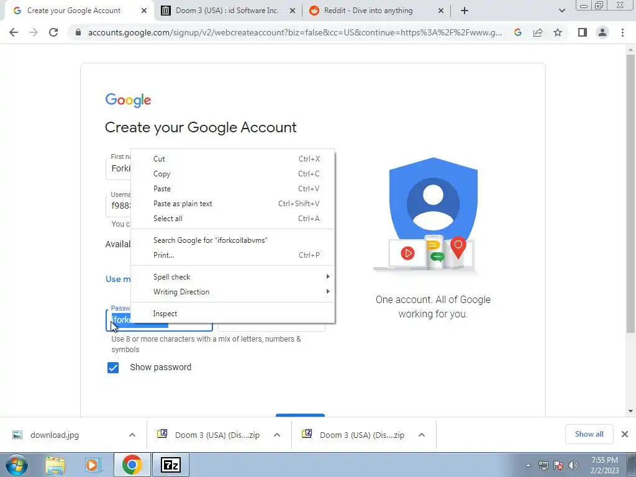The image size is (636, 477).
Task: Choose Print... from the context menu
Action: coord(233,255)
